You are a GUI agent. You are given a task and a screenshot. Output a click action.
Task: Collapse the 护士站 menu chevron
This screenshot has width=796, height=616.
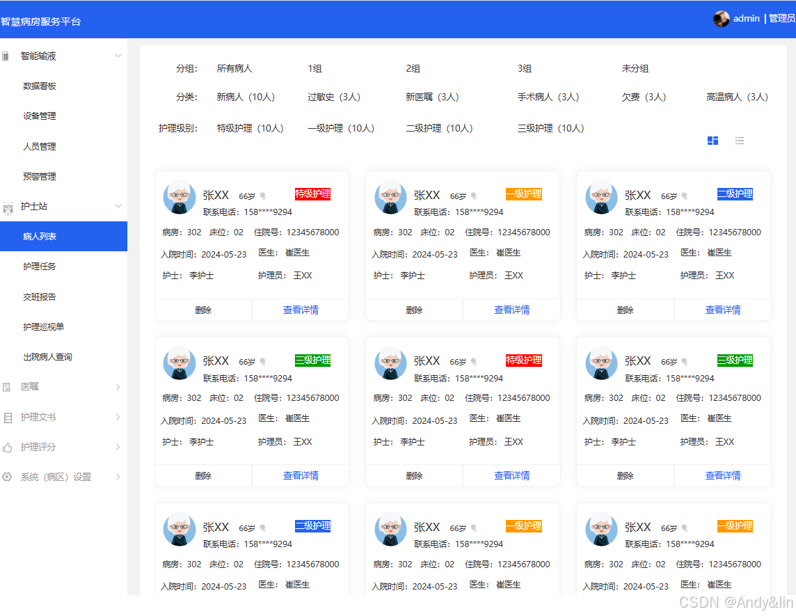click(118, 206)
